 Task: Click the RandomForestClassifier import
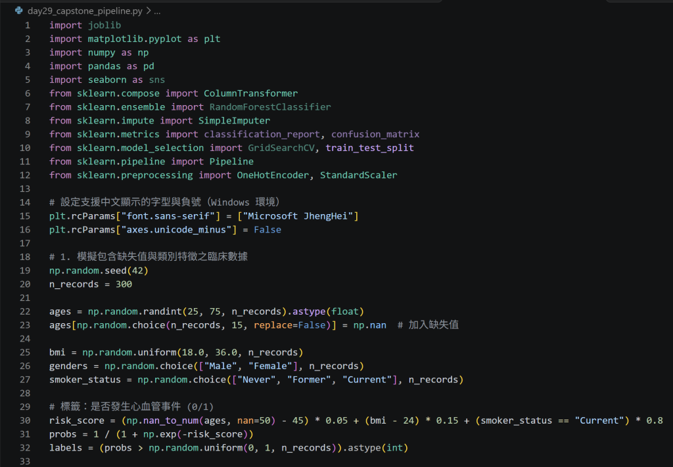coord(270,107)
